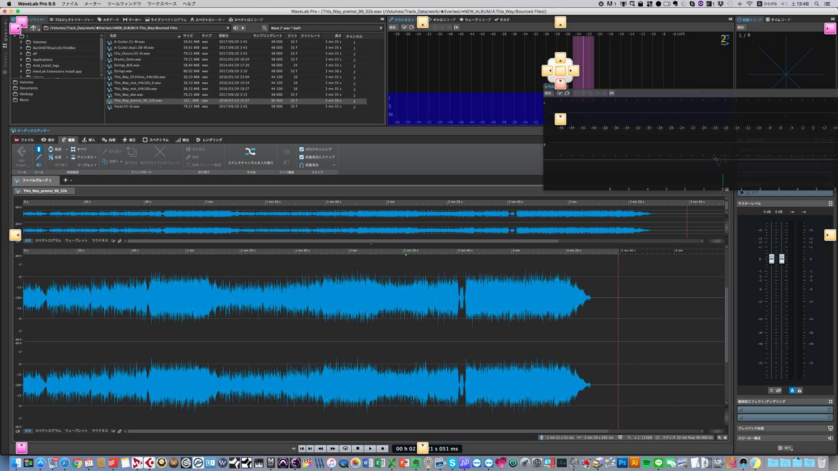Click the swap stereo channels icon

point(250,151)
